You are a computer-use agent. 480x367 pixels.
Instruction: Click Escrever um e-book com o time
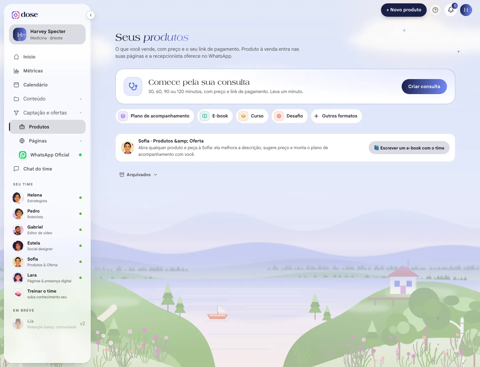409,148
